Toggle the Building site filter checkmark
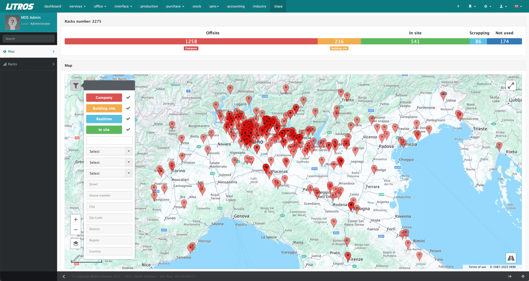Image resolution: width=529 pixels, height=281 pixels. coord(128,108)
